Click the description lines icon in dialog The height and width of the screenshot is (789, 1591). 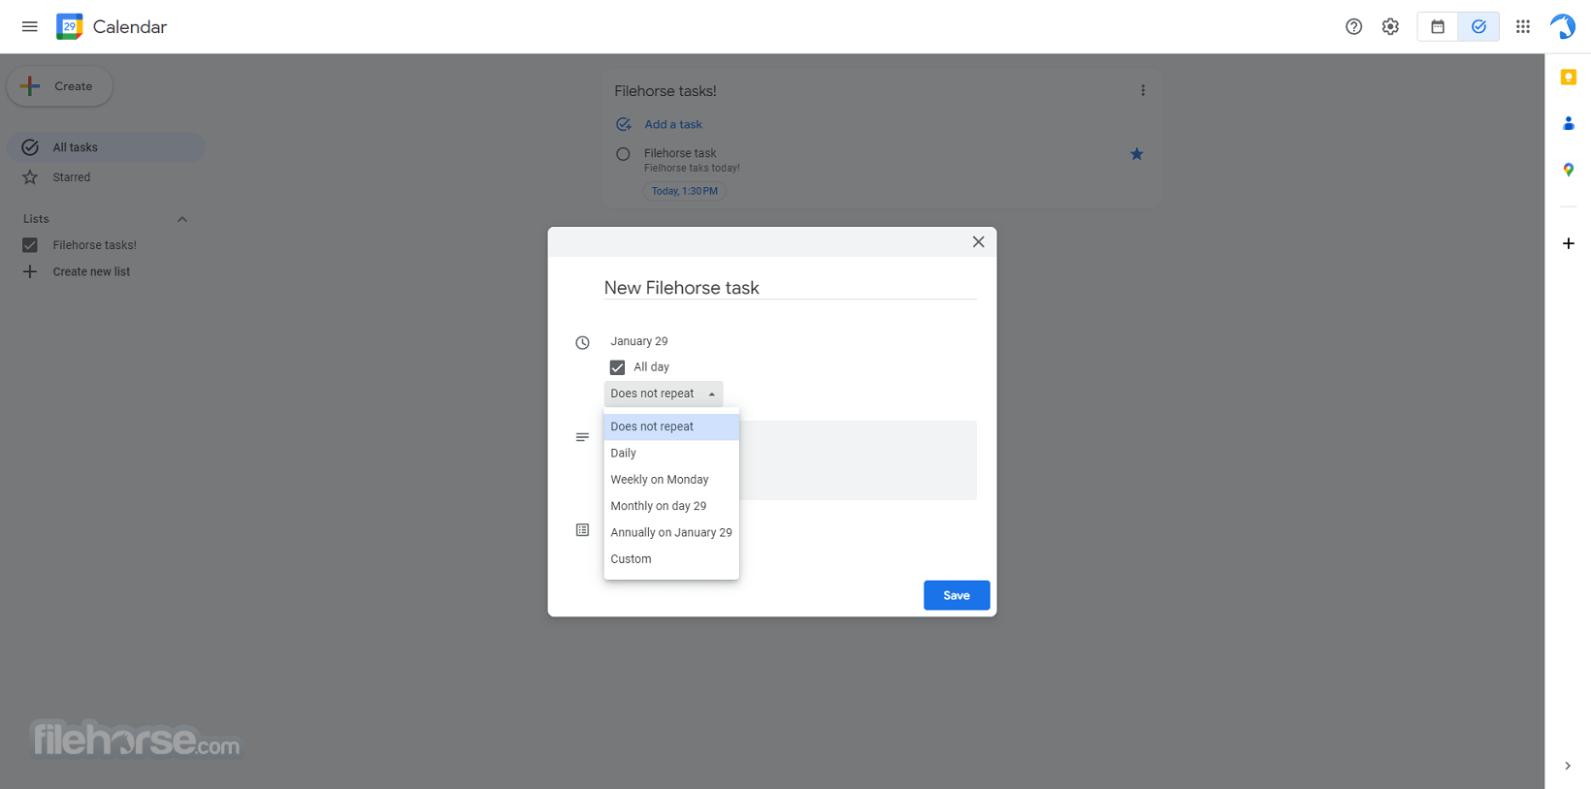coord(582,437)
